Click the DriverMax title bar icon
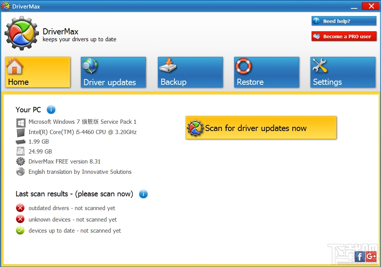The width and height of the screenshot is (381, 267). click(6, 6)
